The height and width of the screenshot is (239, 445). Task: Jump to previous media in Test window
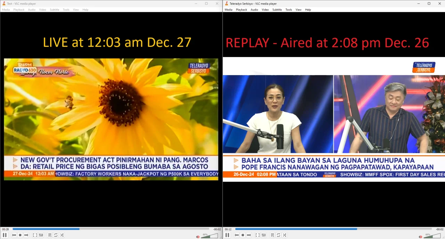coord(14,235)
